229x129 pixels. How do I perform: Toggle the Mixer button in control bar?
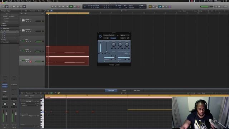pos(21,6)
